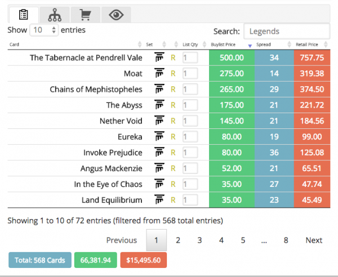
Task: Open the clipboard list tab
Action: pyautogui.click(x=23, y=15)
